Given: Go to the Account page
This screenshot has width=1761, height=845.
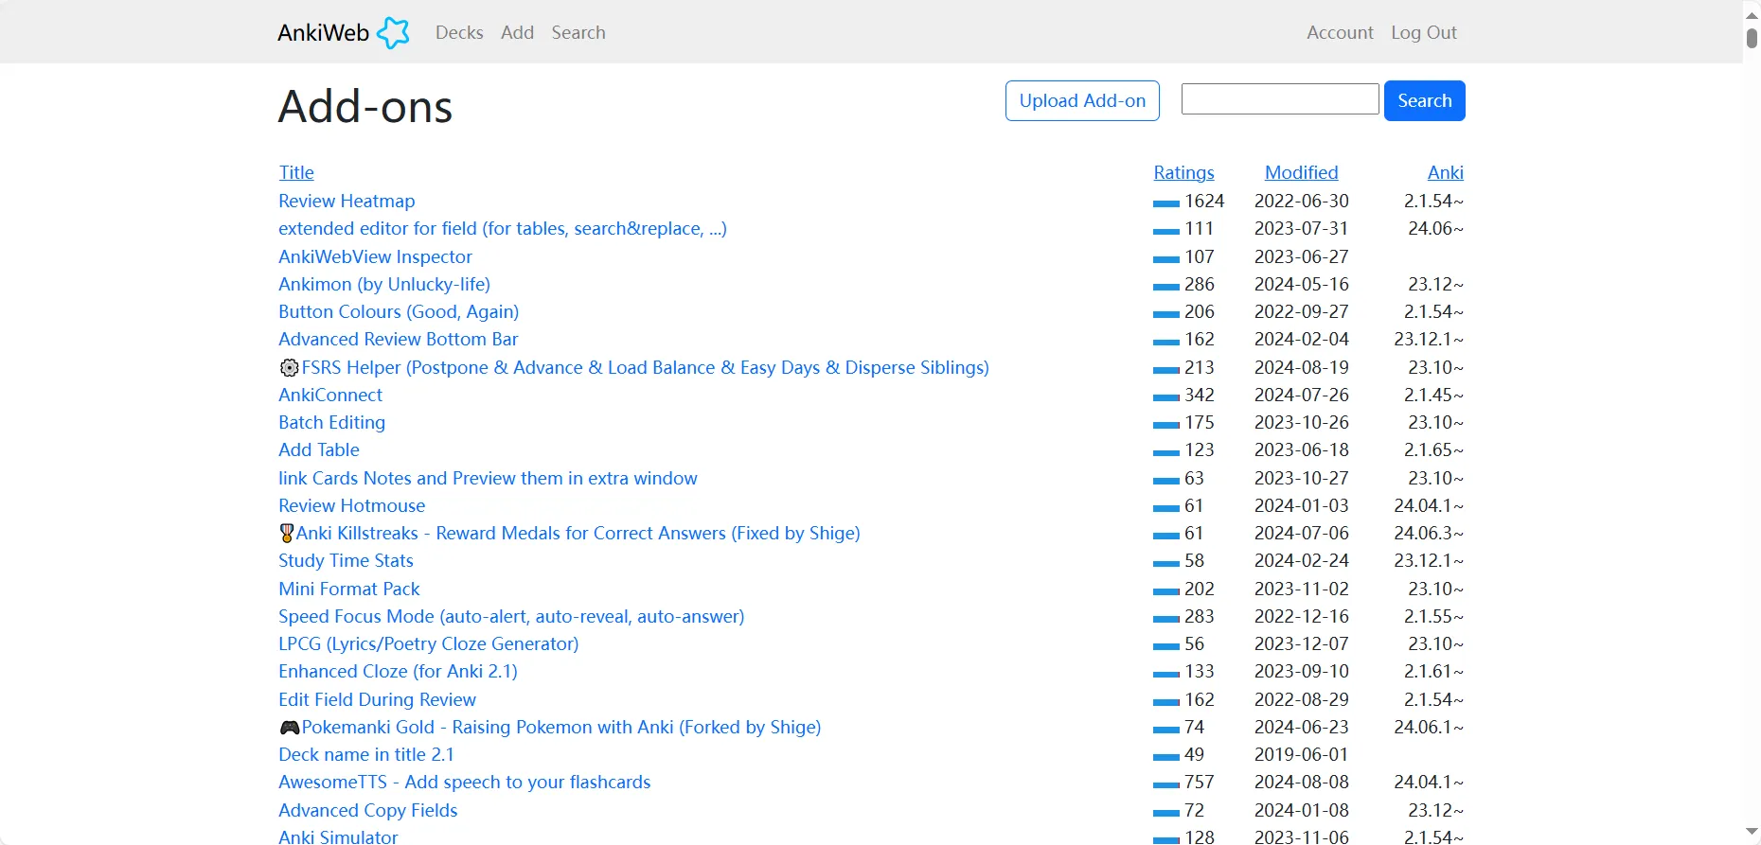Looking at the screenshot, I should click(1340, 32).
